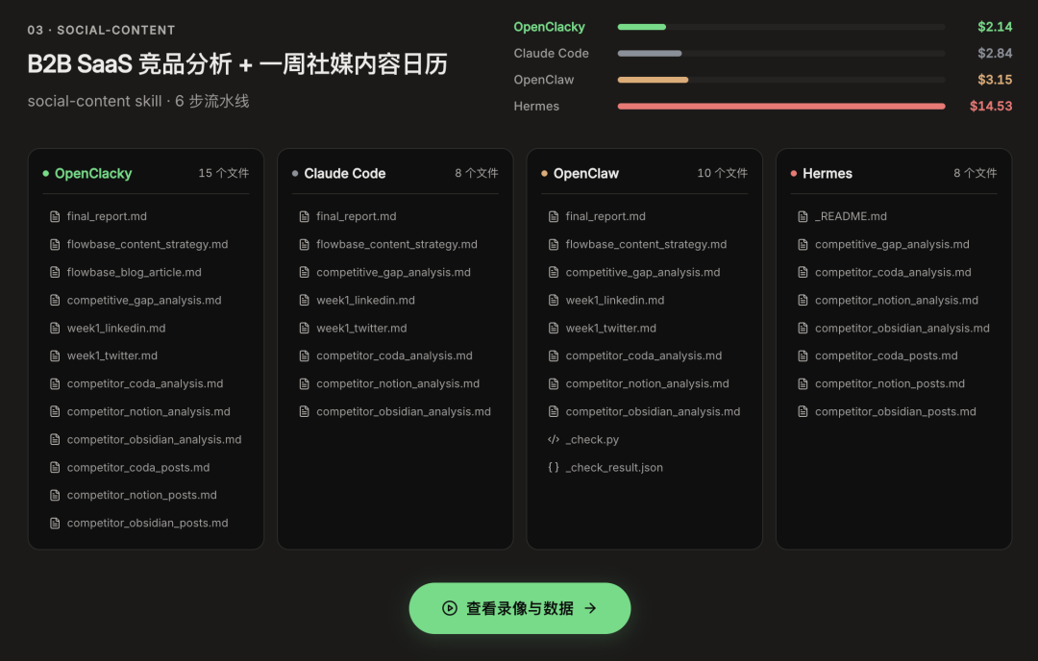This screenshot has height=661, width=1038.
Task: Click the Claude Code card's competitive_gap_analysis.md file icon
Action: tap(305, 273)
